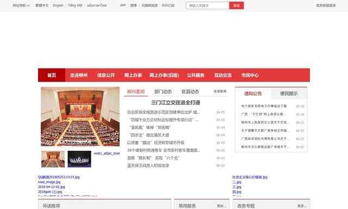The width and height of the screenshot is (348, 209).
Task: Expand the 网站导航 dropdown in top bar
Action: point(21,5)
